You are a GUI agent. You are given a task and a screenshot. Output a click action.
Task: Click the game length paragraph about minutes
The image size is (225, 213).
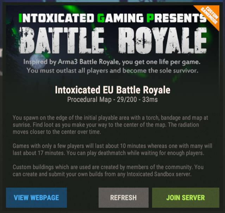point(112,149)
